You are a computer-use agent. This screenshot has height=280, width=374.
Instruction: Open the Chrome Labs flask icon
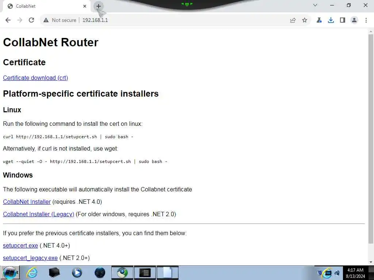click(x=319, y=20)
